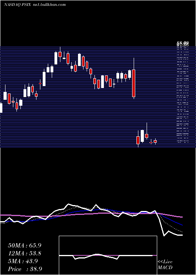Click the last red candlestick on the chart

(155, 141)
